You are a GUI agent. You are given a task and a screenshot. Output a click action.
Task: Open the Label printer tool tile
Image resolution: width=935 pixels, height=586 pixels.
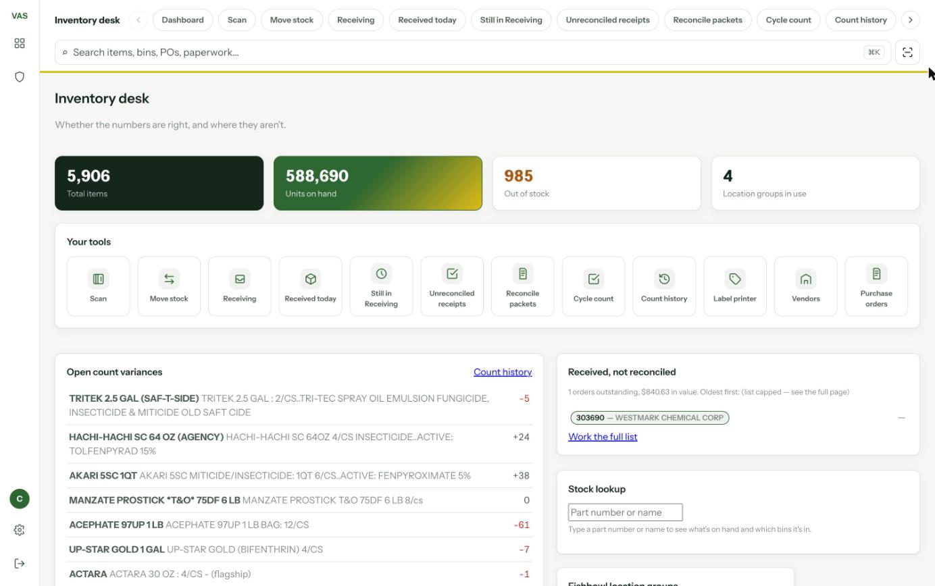pos(735,286)
